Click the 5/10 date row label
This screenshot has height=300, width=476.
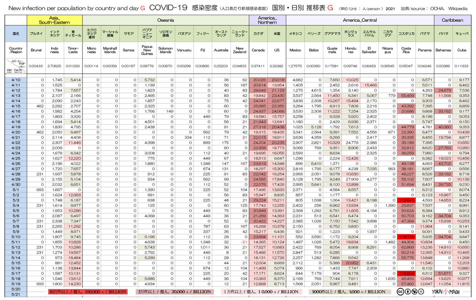click(x=16, y=236)
